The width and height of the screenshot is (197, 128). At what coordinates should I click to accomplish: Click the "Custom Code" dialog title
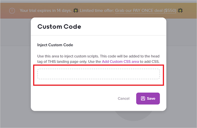(59, 27)
